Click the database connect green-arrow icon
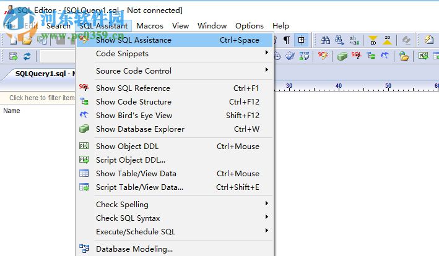Screen dimensions: 439x256 (13, 56)
